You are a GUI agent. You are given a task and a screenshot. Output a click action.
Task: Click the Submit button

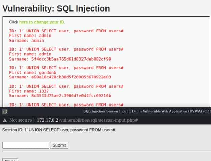pyautogui.click(x=59, y=145)
